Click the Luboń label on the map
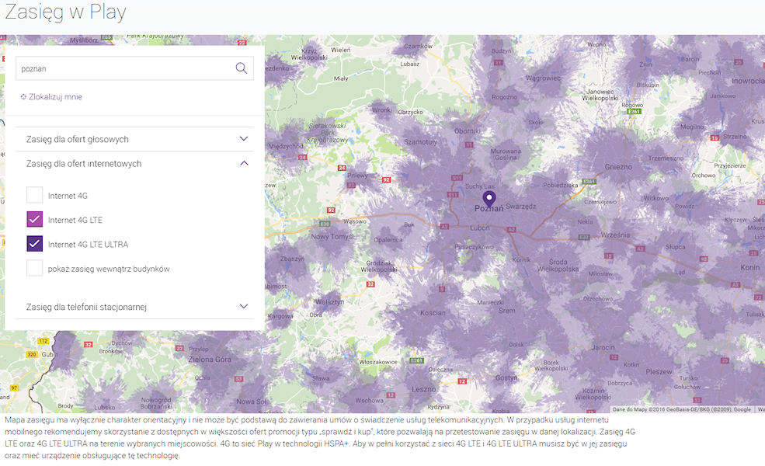Screen dimensions: 765x466 (480, 228)
